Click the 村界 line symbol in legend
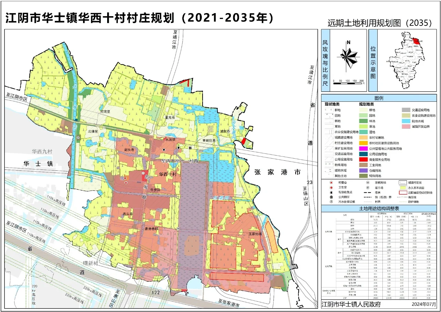 [x=367, y=202]
